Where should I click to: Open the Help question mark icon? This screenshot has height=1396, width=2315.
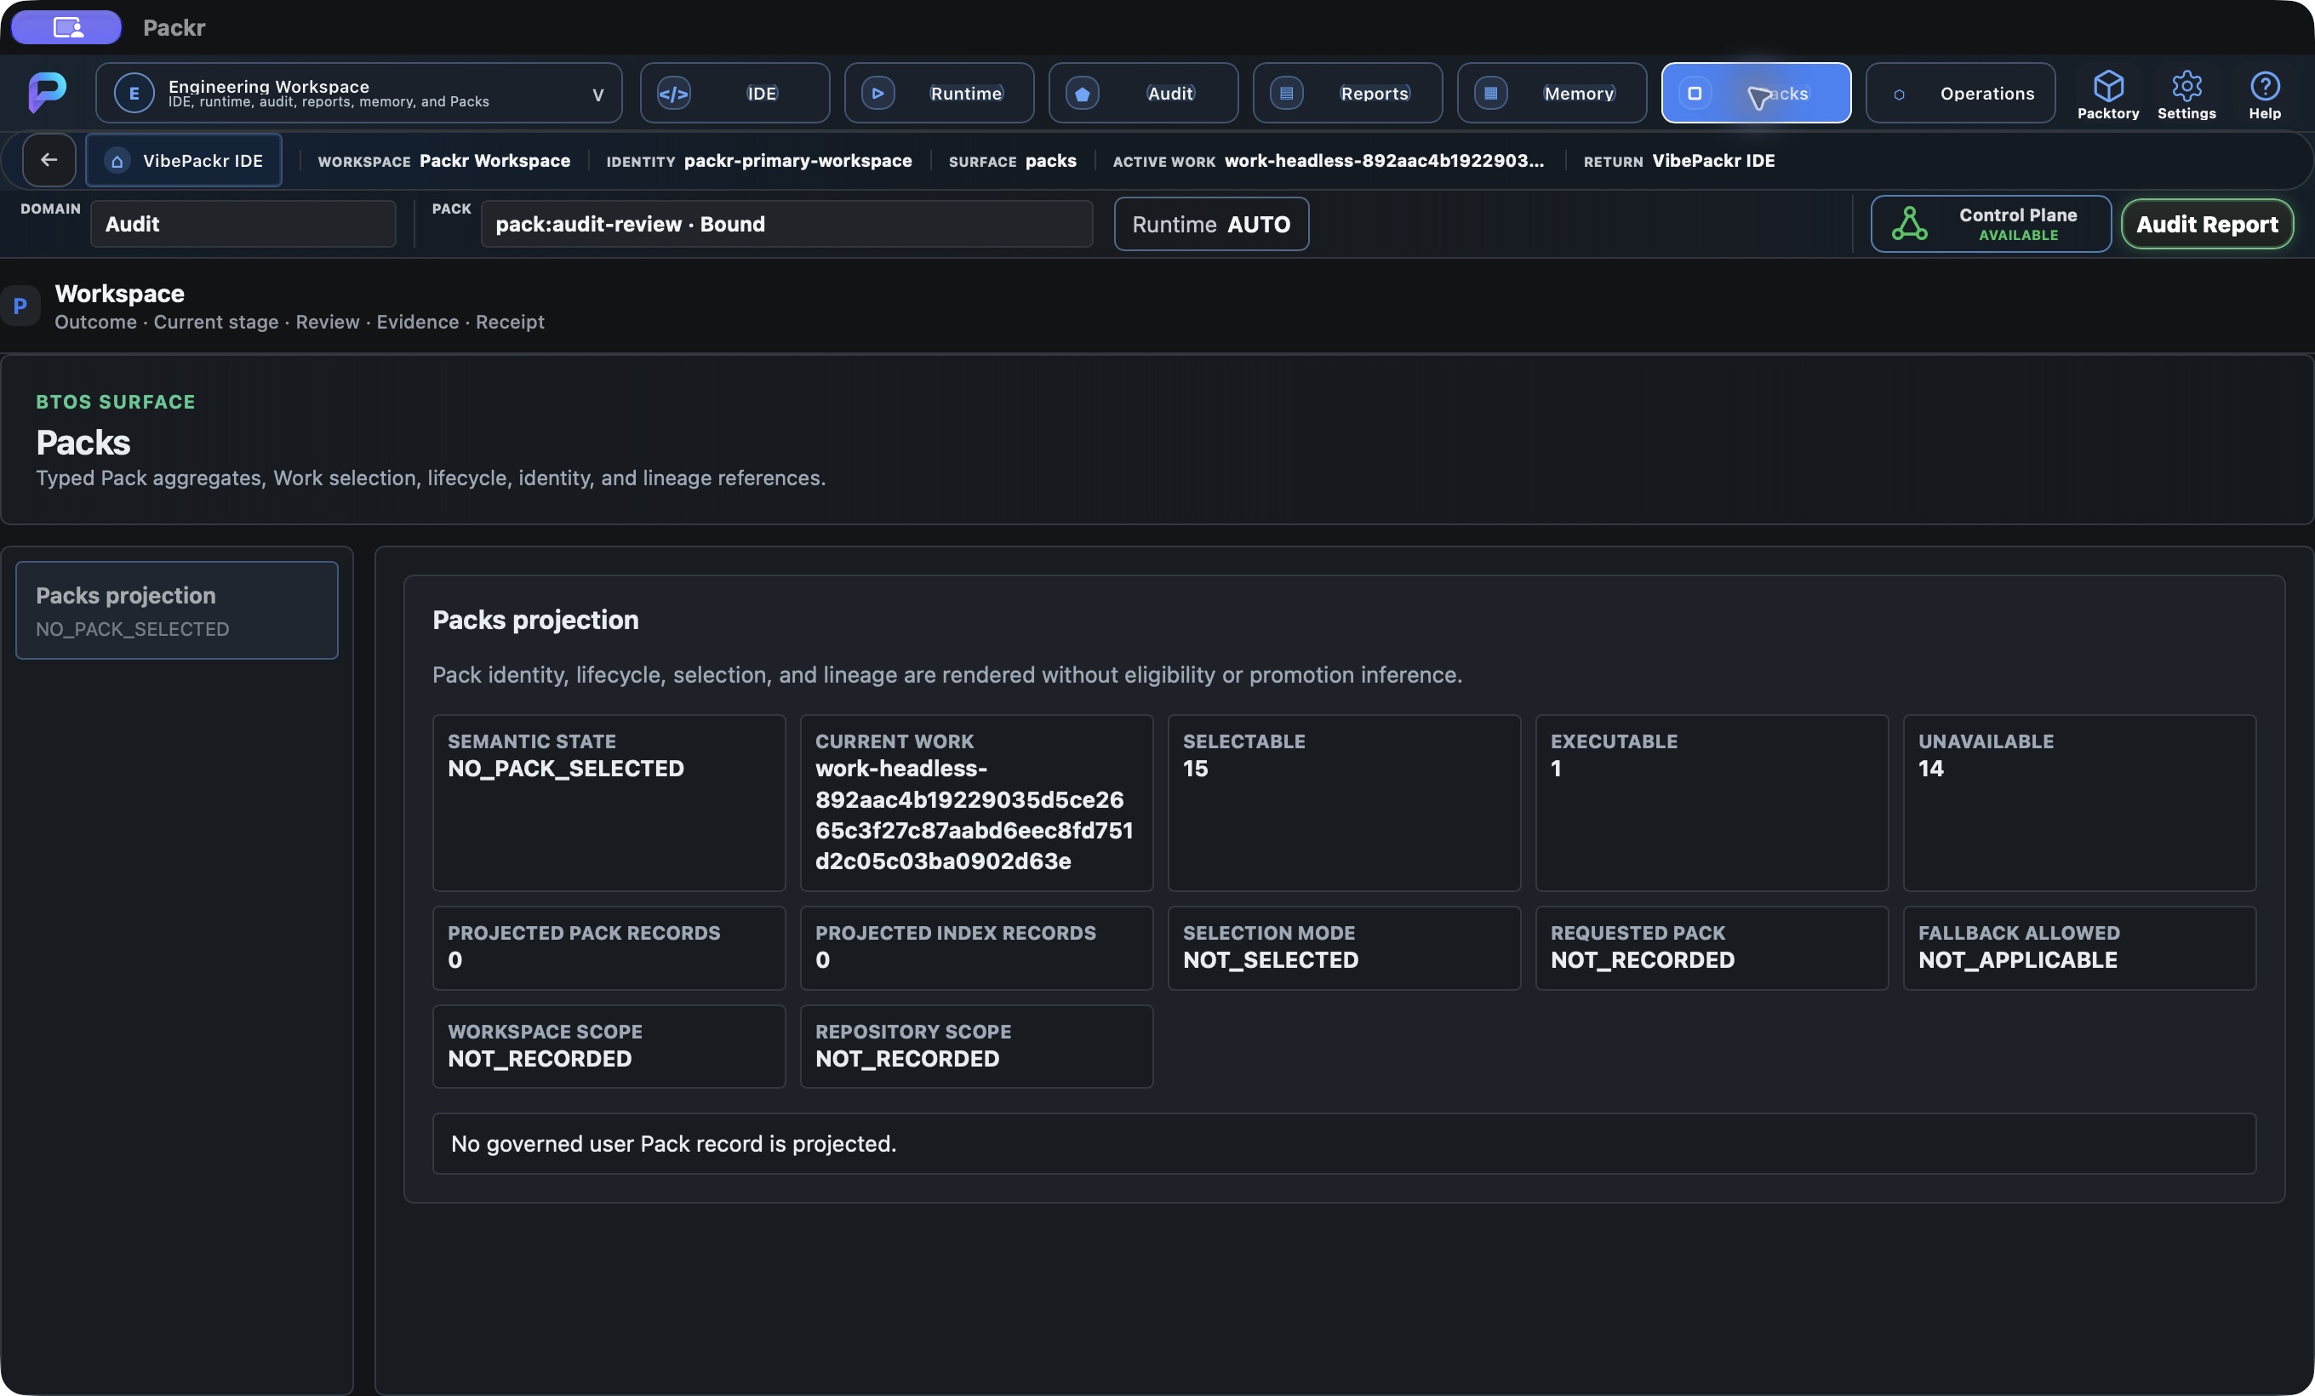(2264, 87)
